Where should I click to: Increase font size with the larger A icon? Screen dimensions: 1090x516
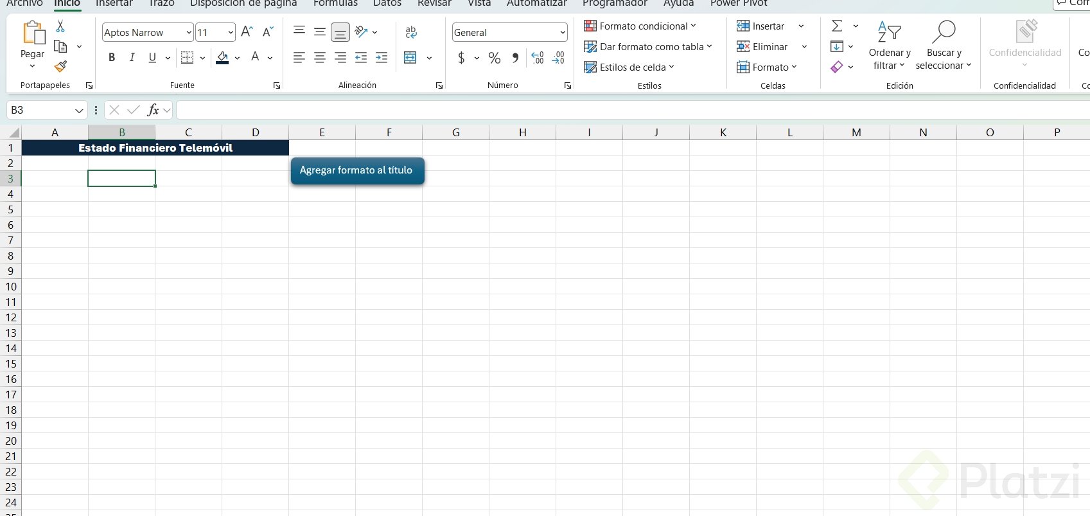click(247, 32)
